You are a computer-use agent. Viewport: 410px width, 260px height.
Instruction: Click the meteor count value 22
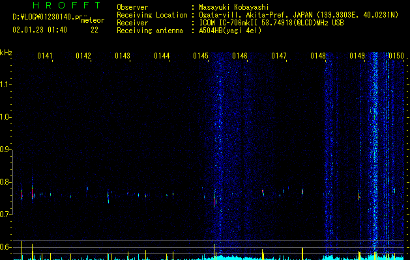pyautogui.click(x=95, y=30)
